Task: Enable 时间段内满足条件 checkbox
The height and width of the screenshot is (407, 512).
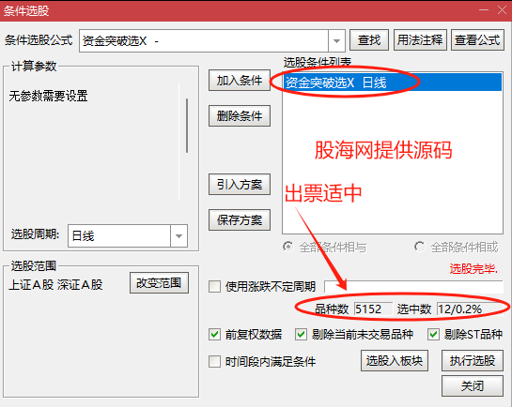Action: (x=214, y=361)
